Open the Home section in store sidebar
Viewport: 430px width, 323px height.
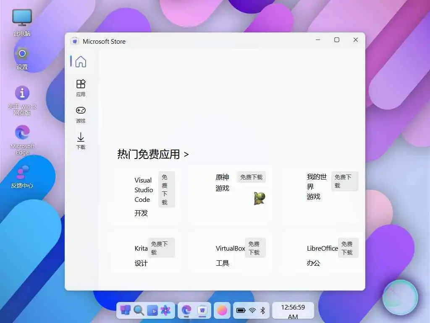tap(81, 61)
